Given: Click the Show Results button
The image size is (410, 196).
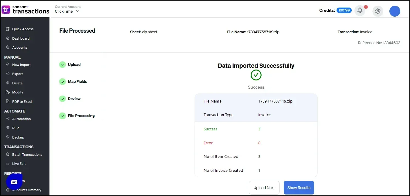Looking at the screenshot, I should 299,188.
